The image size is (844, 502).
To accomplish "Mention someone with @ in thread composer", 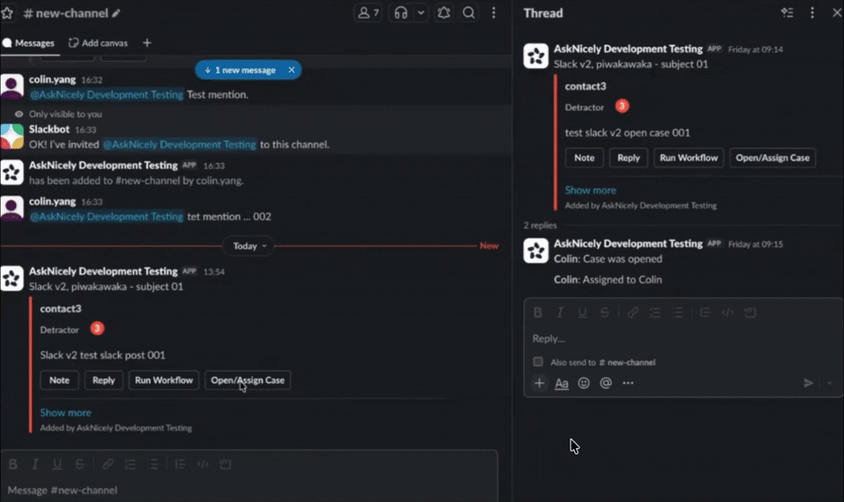I will pyautogui.click(x=605, y=383).
